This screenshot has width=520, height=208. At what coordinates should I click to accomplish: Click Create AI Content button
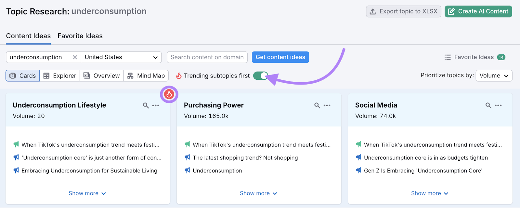point(478,11)
